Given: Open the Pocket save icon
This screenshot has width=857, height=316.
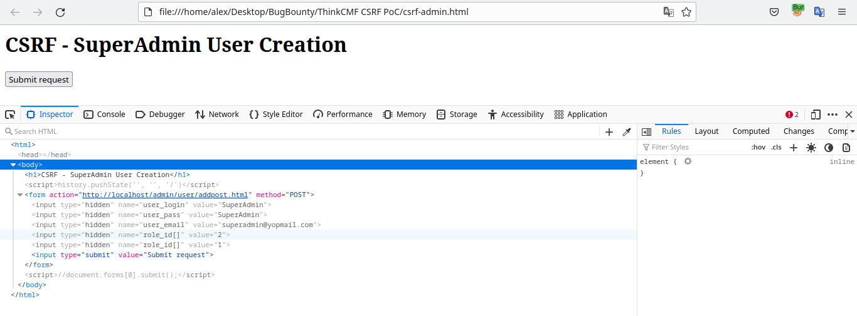Looking at the screenshot, I should click(775, 12).
